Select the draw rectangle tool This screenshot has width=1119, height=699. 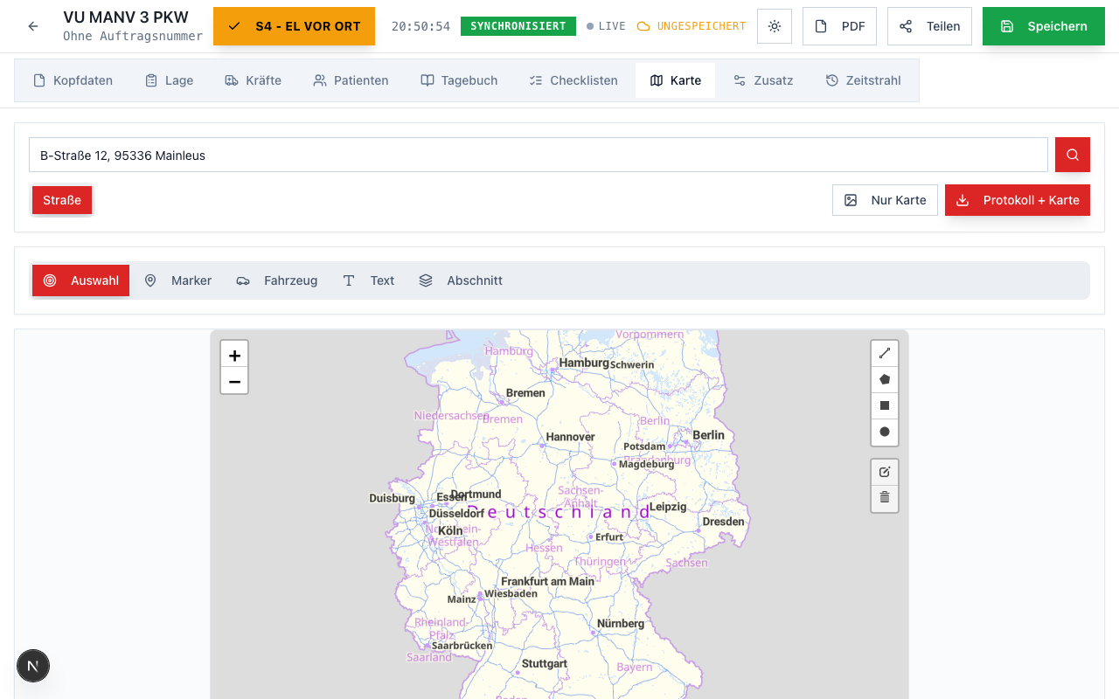pos(885,405)
